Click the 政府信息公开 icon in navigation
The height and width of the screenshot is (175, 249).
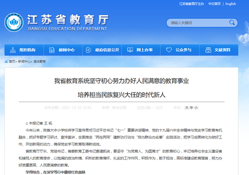89,50
